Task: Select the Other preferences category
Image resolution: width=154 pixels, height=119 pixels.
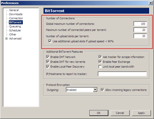Action: pyautogui.click(x=13, y=34)
